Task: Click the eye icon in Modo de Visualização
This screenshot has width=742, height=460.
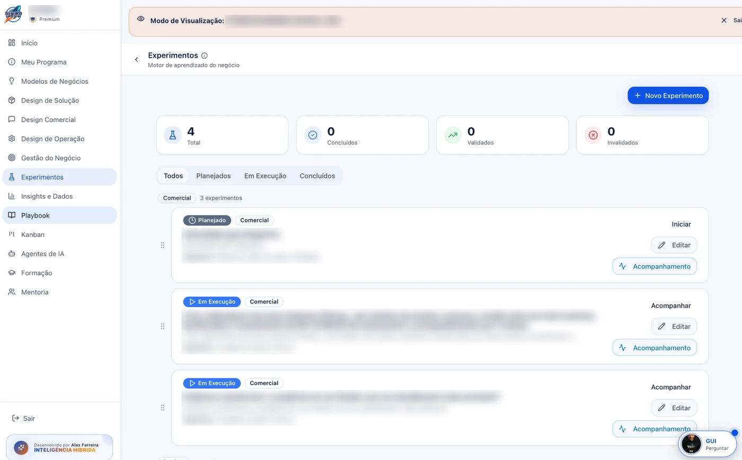Action: [x=140, y=19]
